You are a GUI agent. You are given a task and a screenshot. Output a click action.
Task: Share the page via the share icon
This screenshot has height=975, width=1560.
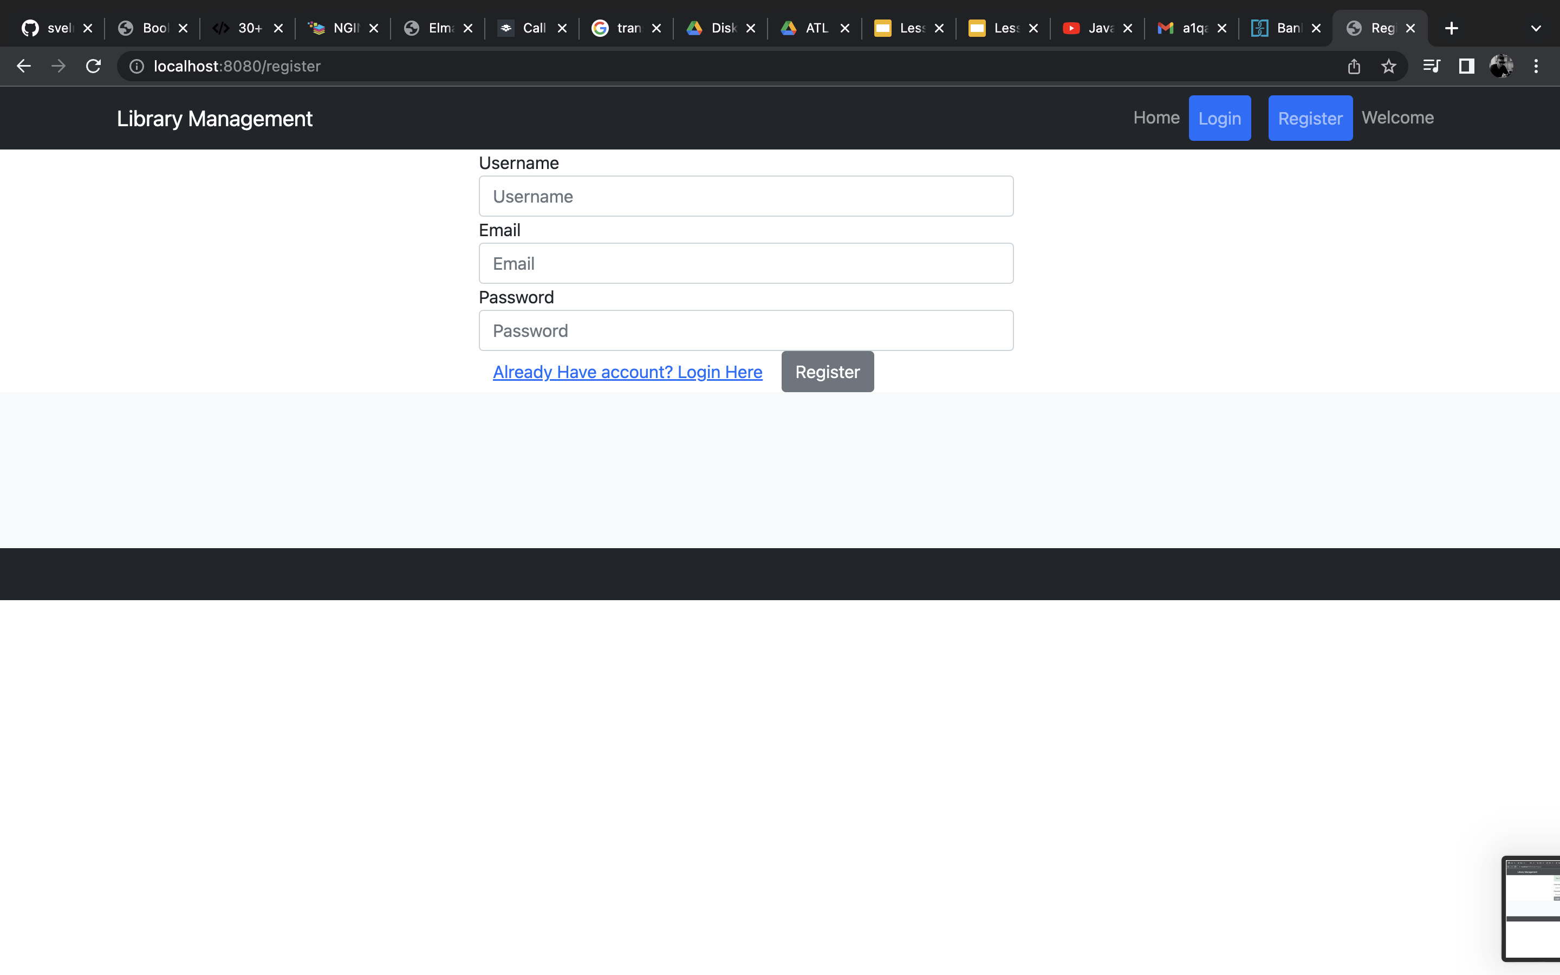click(1354, 66)
